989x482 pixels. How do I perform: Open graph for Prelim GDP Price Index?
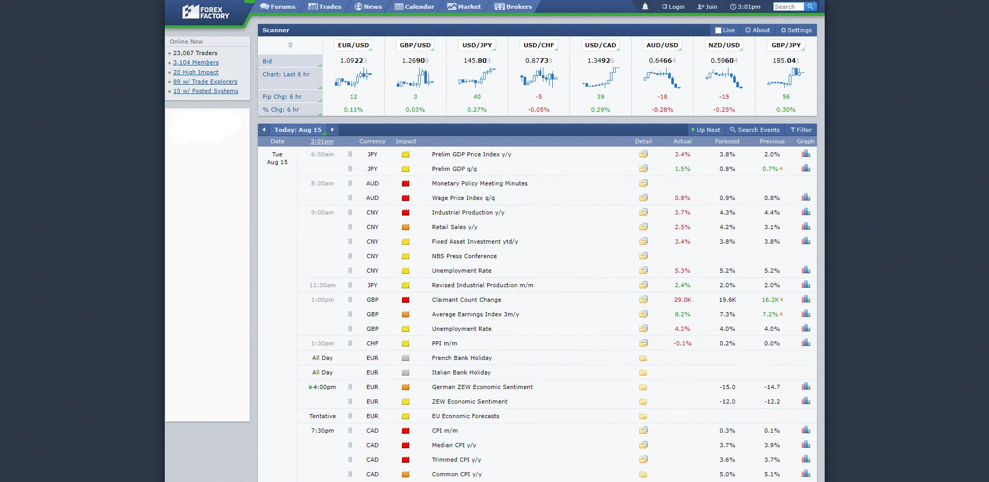[x=805, y=154]
